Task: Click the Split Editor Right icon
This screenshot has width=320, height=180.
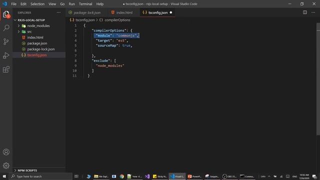Action: 304,12
